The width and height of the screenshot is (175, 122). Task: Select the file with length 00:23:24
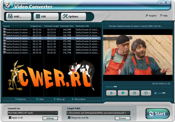[x=52, y=36]
